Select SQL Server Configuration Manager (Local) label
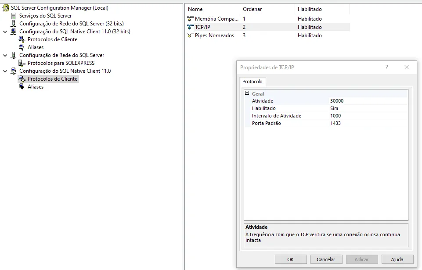Viewport: 422px width, 270px height. click(60, 8)
